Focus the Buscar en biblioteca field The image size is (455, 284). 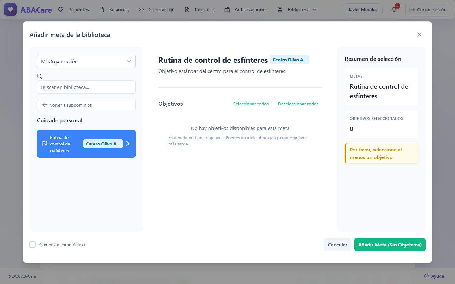pos(86,87)
